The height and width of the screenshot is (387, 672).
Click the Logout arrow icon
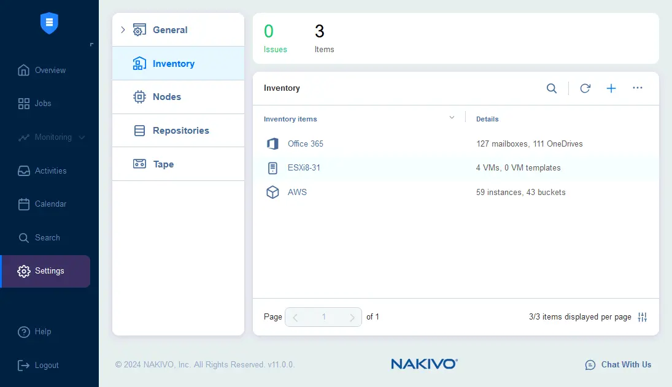tap(23, 365)
